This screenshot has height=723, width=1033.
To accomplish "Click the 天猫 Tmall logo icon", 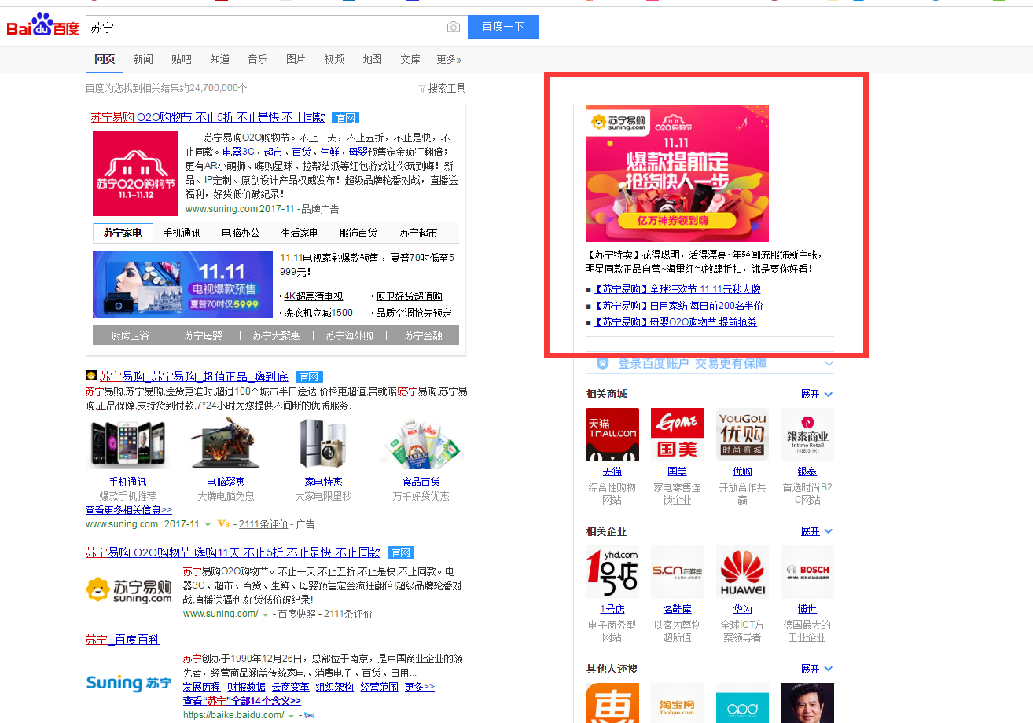I will (612, 435).
